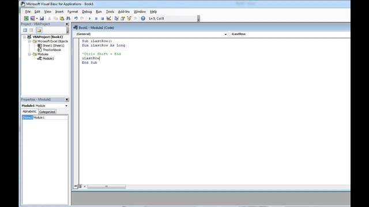Click the 'Ctrl+ Shift + End comment line
Viewport: 369px width, 207px height.
click(101, 54)
